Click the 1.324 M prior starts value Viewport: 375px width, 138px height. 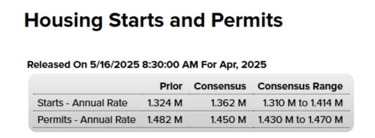[x=165, y=103]
